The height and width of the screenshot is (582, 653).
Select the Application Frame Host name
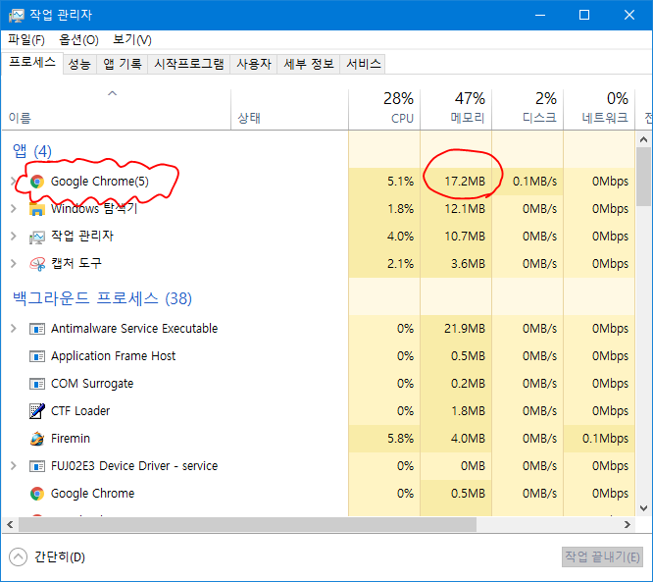114,356
